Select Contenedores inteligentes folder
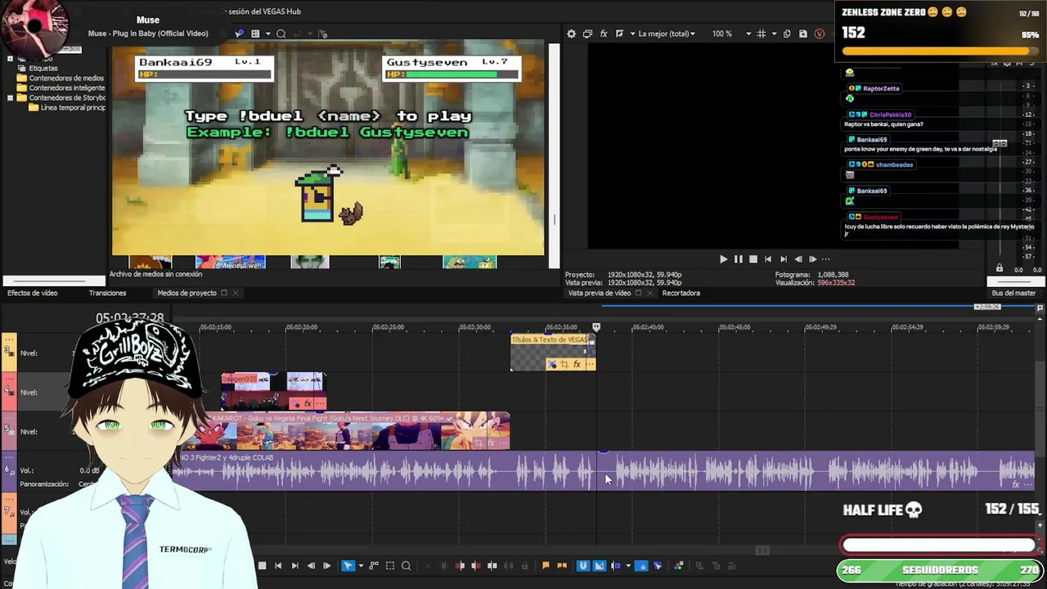Viewport: 1047px width, 589px height. tap(66, 88)
